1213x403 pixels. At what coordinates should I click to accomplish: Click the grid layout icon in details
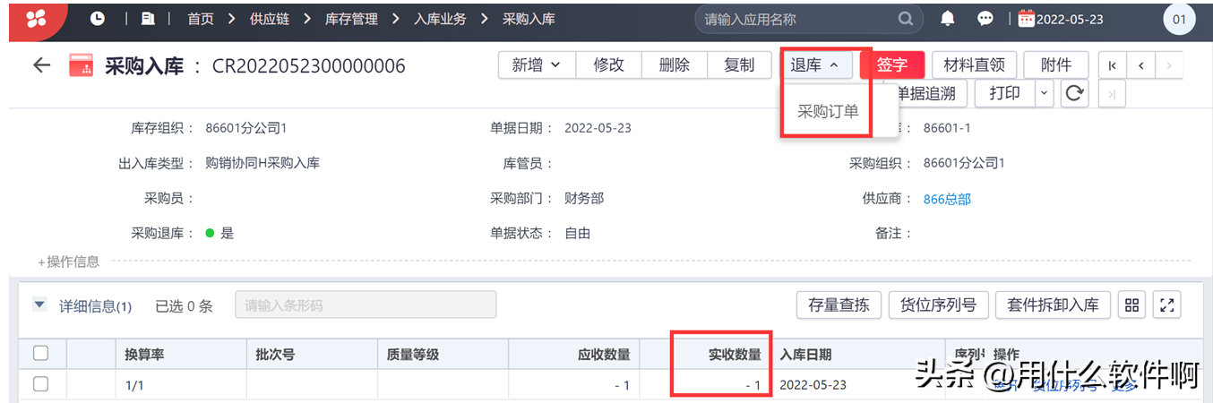1131,305
